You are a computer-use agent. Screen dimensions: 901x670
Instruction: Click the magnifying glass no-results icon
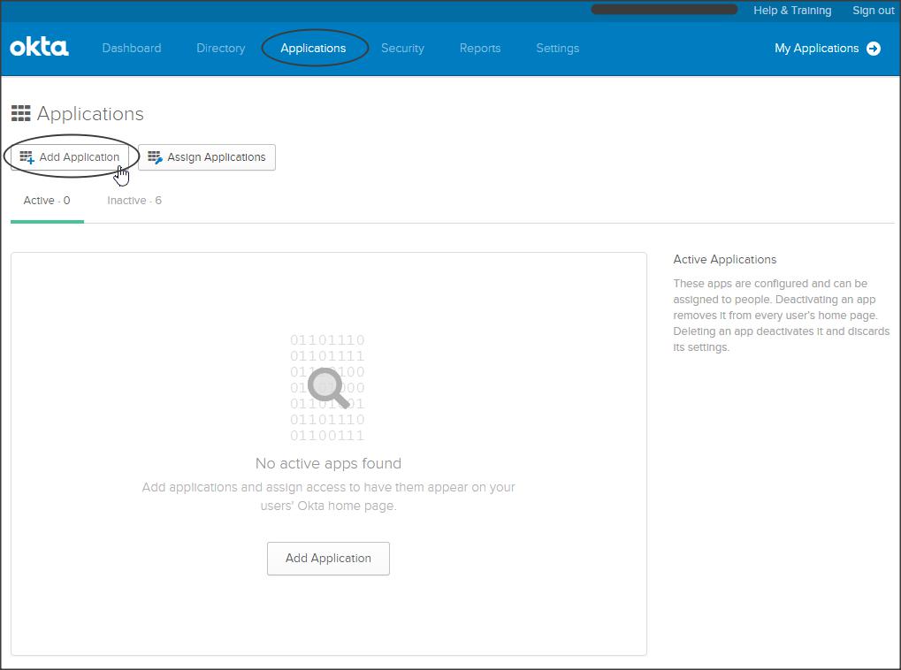click(328, 388)
